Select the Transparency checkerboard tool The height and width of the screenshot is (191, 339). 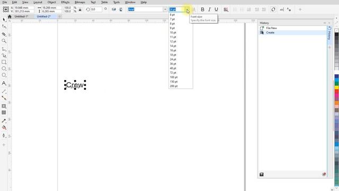point(4,112)
